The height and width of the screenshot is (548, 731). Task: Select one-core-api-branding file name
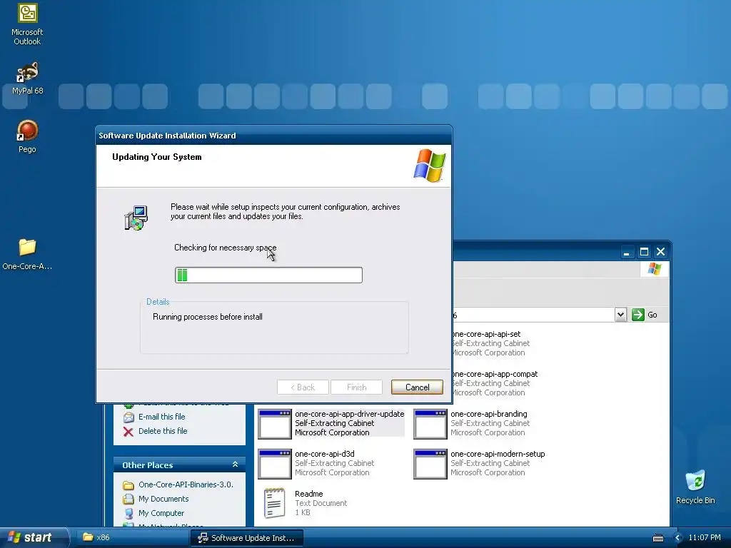coord(489,415)
